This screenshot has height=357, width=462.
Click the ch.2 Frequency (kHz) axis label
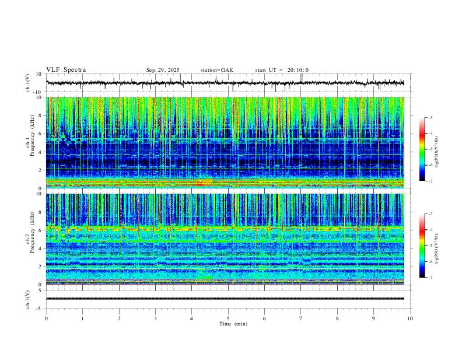point(30,232)
